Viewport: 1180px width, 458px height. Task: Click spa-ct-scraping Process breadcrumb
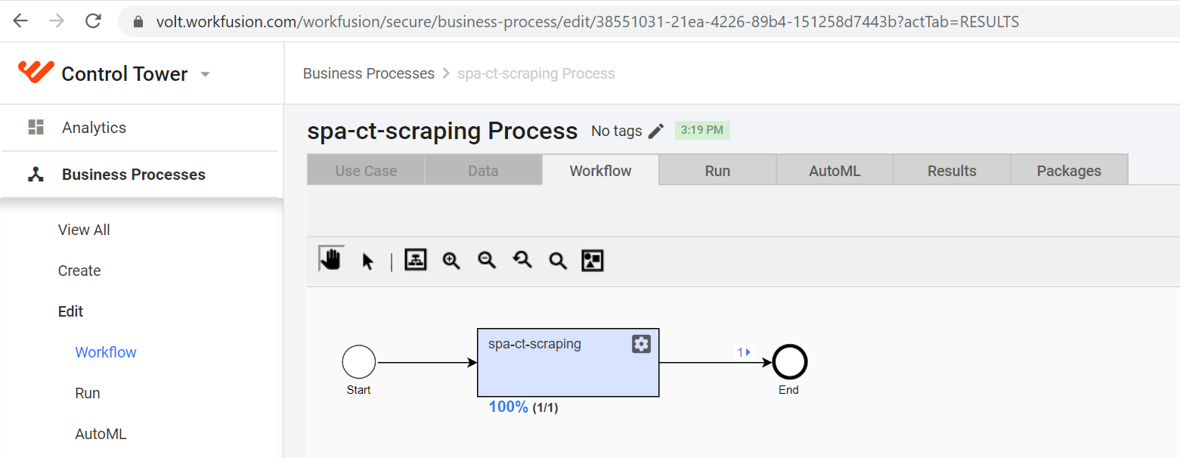(536, 73)
